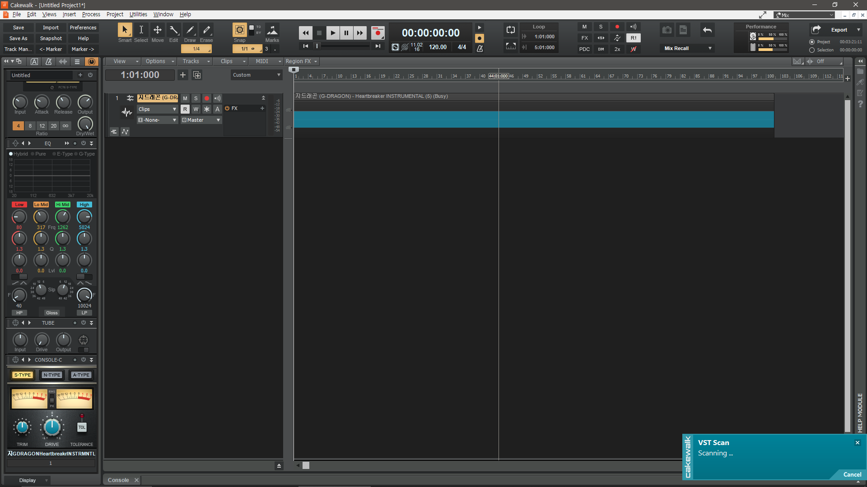Screen dimensions: 867x487
Task: Click the metronome icon
Action: (x=480, y=48)
